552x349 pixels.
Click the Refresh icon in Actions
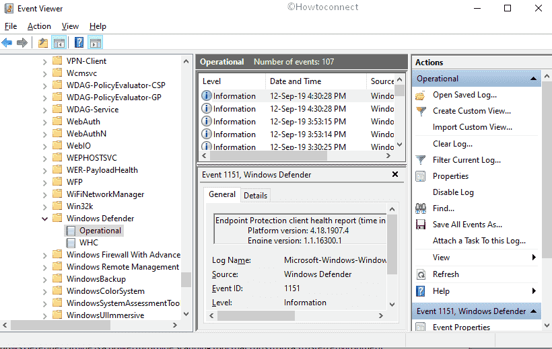[421, 274]
